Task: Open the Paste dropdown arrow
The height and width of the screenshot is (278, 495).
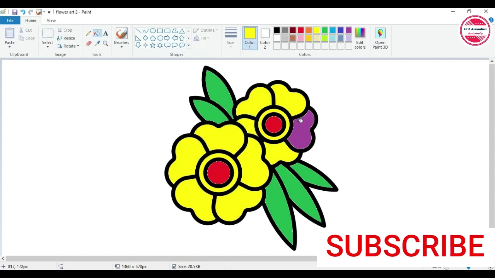Action: [x=10, y=47]
